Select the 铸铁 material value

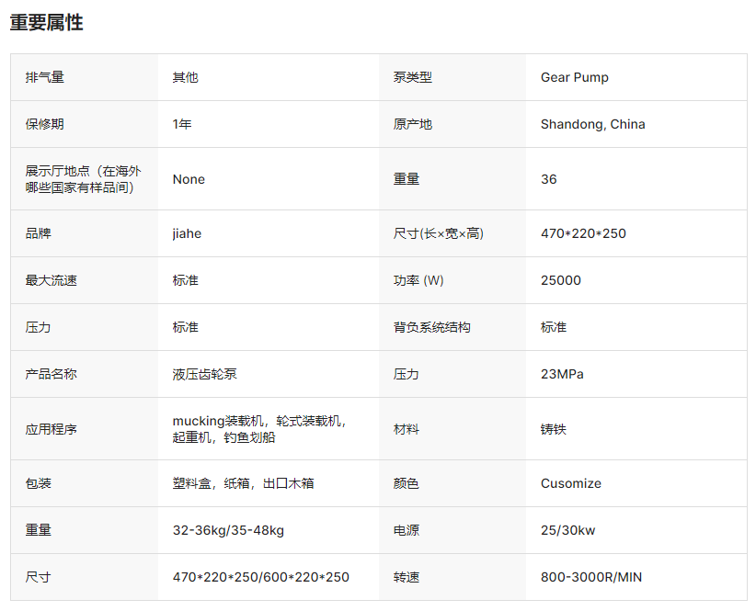tap(553, 429)
